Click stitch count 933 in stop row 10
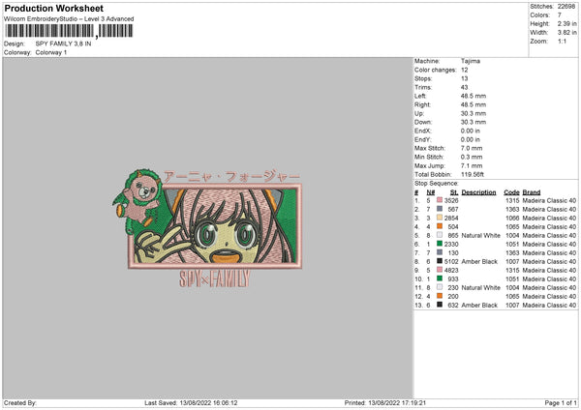Screen dimensions: 581x410 coord(453,279)
